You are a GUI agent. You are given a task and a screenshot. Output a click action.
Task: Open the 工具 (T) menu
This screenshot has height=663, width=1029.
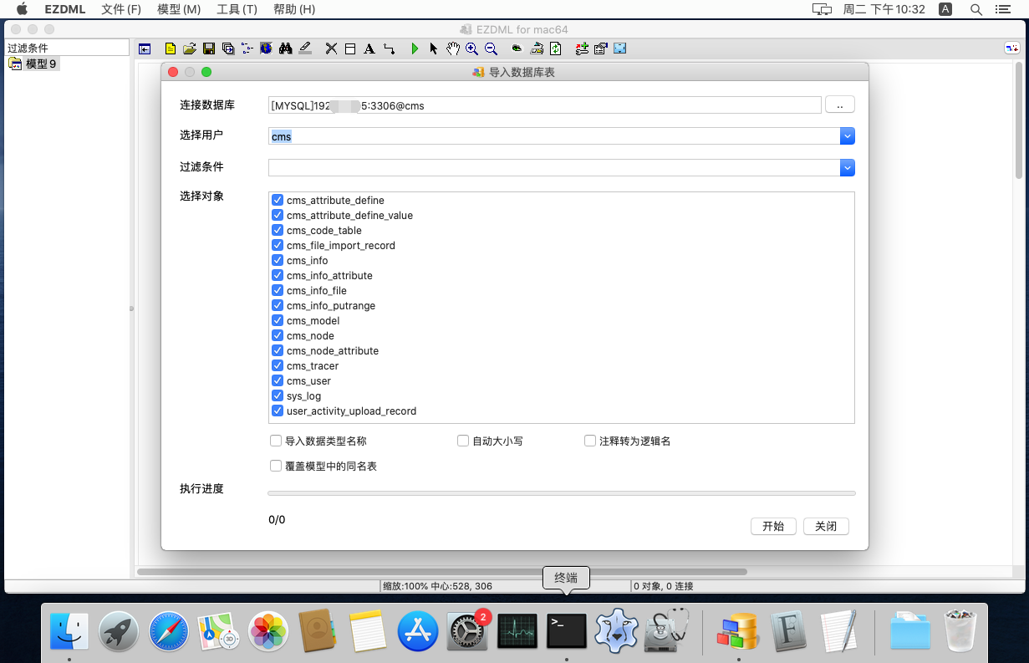pos(237,9)
